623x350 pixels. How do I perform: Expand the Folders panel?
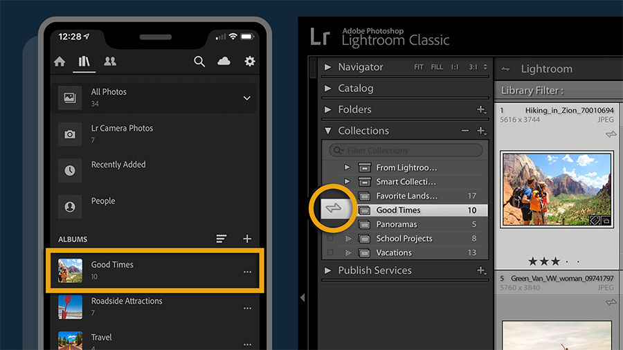pyautogui.click(x=328, y=109)
